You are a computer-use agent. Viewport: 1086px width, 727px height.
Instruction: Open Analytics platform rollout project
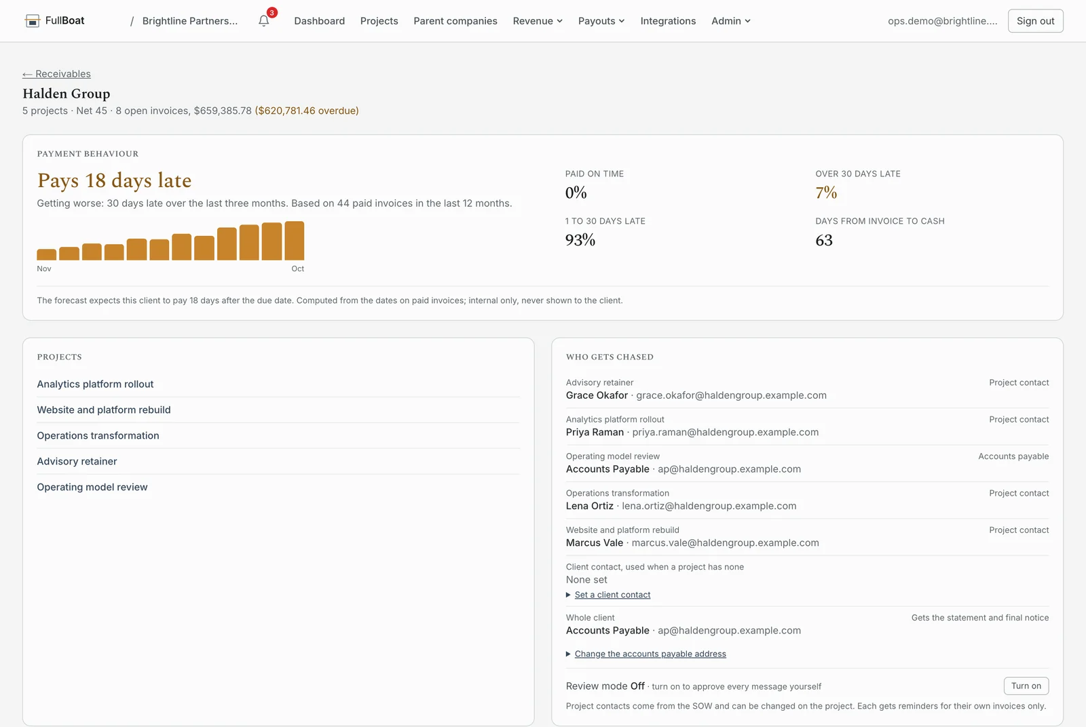click(x=96, y=384)
